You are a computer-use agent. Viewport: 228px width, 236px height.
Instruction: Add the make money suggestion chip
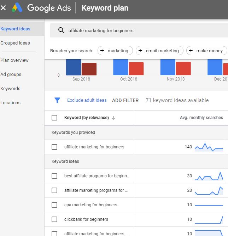pyautogui.click(x=207, y=51)
